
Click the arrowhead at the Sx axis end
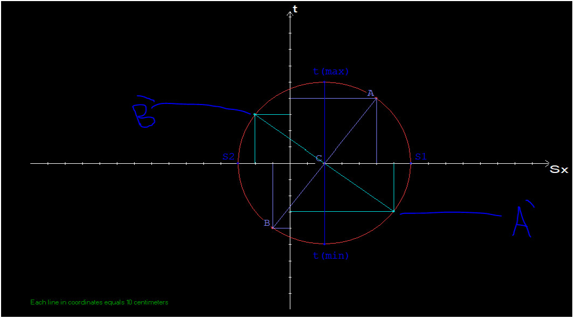coord(547,163)
